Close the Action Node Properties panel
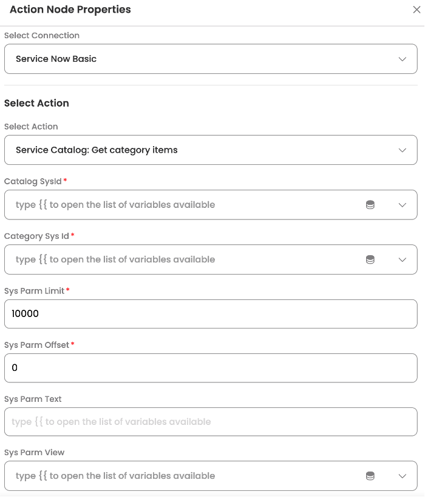Image resolution: width=425 pixels, height=497 pixels. pyautogui.click(x=416, y=10)
